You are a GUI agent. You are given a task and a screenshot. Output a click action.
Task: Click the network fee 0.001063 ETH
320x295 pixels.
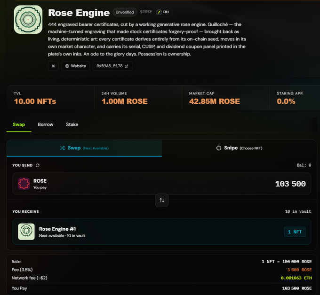point(296,278)
